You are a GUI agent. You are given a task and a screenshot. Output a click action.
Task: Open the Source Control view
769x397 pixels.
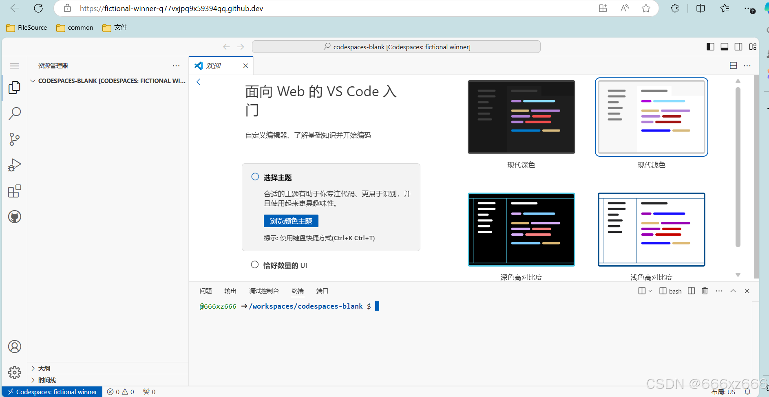tap(15, 139)
